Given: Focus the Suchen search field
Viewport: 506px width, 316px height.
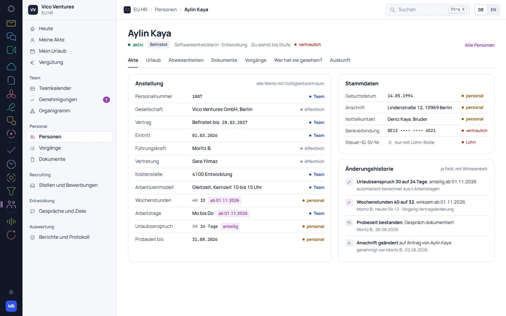Looking at the screenshot, I should tap(428, 10).
